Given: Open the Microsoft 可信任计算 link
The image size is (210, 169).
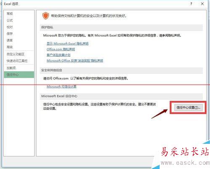Looking at the screenshot, I should (62, 86).
